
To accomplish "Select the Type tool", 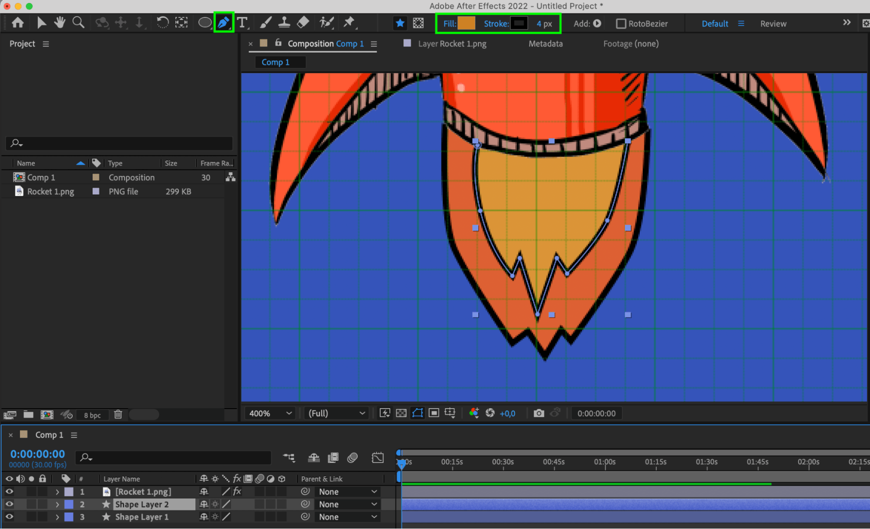I will [242, 23].
